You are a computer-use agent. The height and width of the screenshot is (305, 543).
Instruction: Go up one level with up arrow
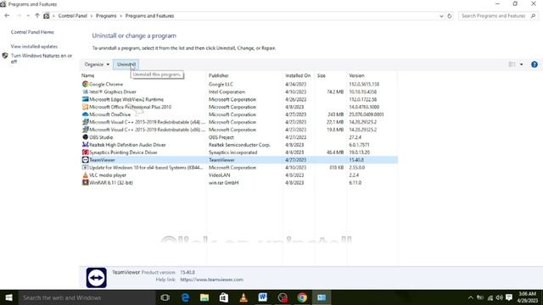point(37,15)
